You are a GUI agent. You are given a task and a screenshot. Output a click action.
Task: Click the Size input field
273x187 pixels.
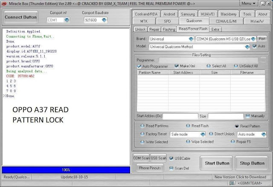pyautogui.click(x=226, y=116)
